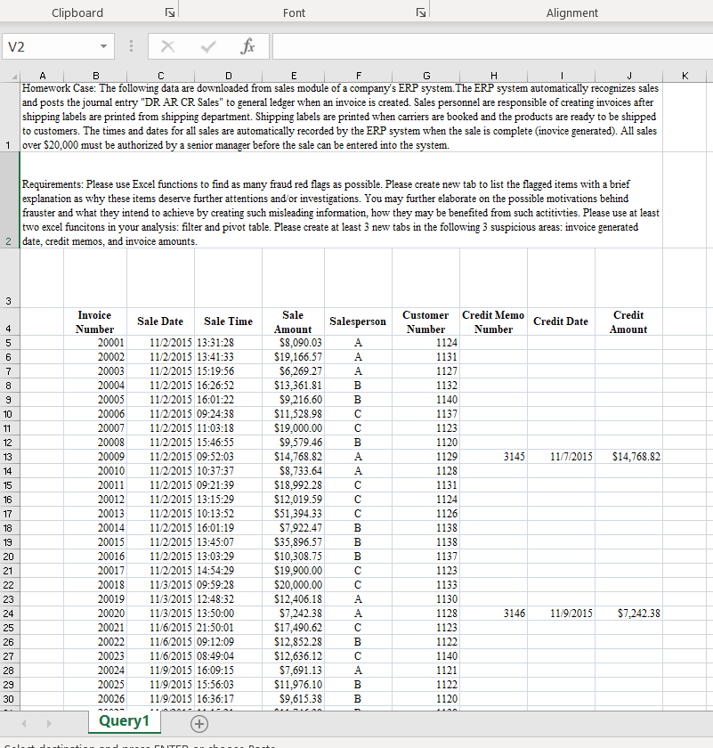The image size is (713, 748).
Task: Click the Sale Date heading cell
Action: click(x=160, y=322)
